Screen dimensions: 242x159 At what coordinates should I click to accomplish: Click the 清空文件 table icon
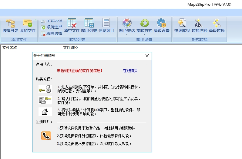click(x=72, y=23)
